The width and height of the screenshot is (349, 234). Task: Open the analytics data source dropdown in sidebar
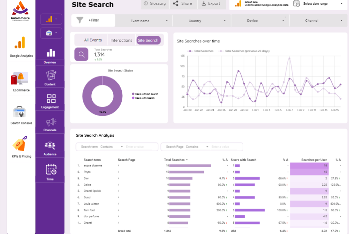[x=51, y=19]
